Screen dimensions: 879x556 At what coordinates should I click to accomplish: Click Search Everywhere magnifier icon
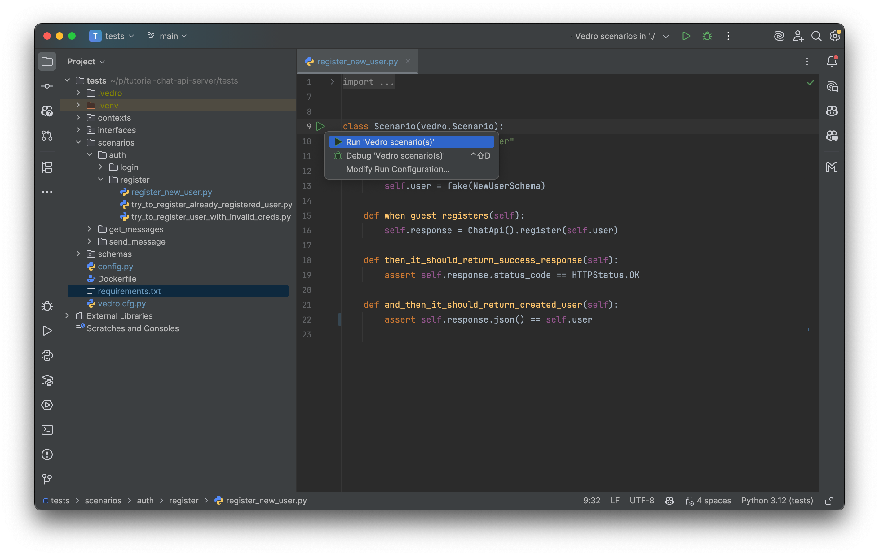(816, 36)
